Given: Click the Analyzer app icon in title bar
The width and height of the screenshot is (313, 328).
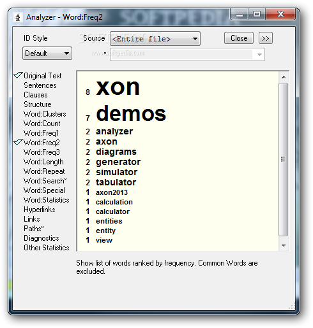Looking at the screenshot, I should pos(18,17).
